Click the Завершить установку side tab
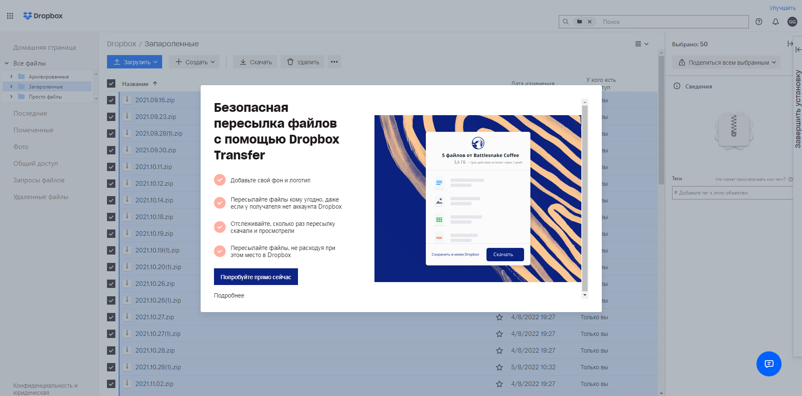Image resolution: width=802 pixels, height=396 pixels. tap(798, 109)
